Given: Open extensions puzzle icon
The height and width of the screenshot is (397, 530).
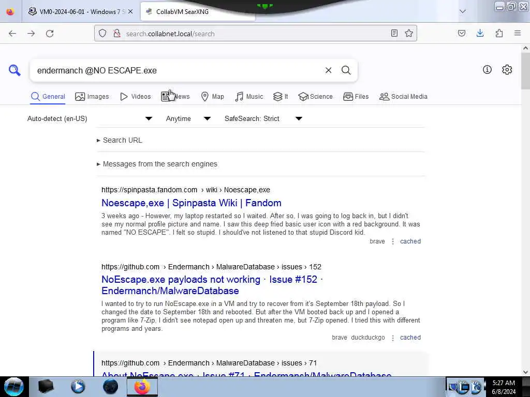Looking at the screenshot, I should 499,33.
